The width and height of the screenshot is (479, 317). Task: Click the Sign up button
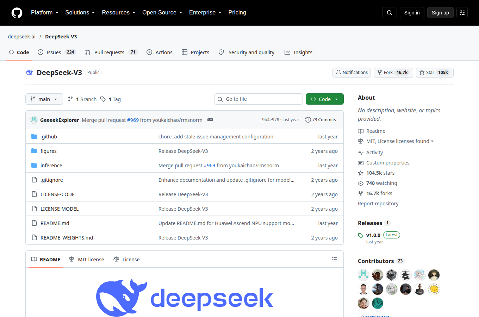point(440,13)
